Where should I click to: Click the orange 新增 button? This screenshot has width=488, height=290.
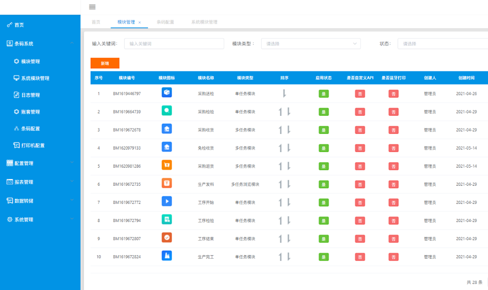(105, 63)
